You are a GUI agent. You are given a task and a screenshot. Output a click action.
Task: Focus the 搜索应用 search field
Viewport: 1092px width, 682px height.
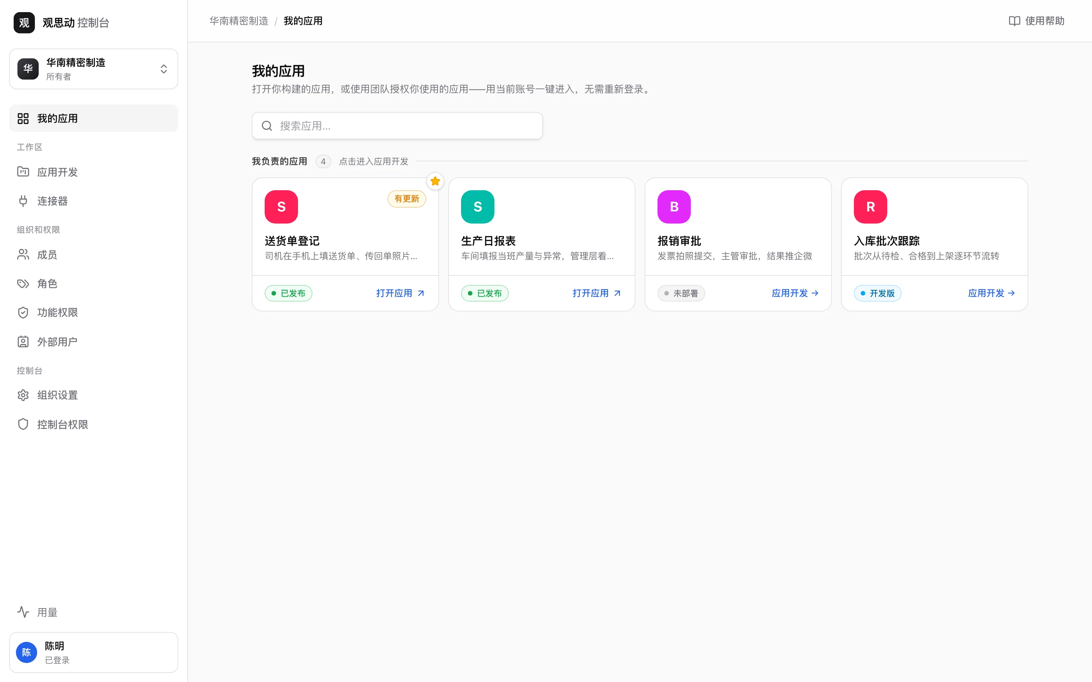click(397, 126)
